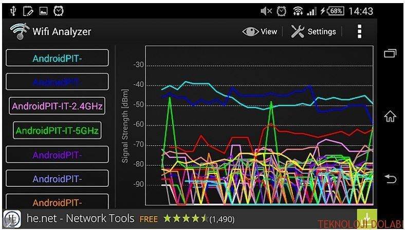
Task: Tap the -80 axis value
Action: click(138, 164)
